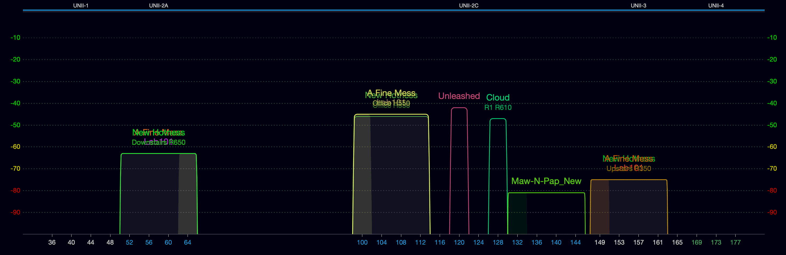Click channel 169 axis label
The image size is (786, 255).
point(696,242)
